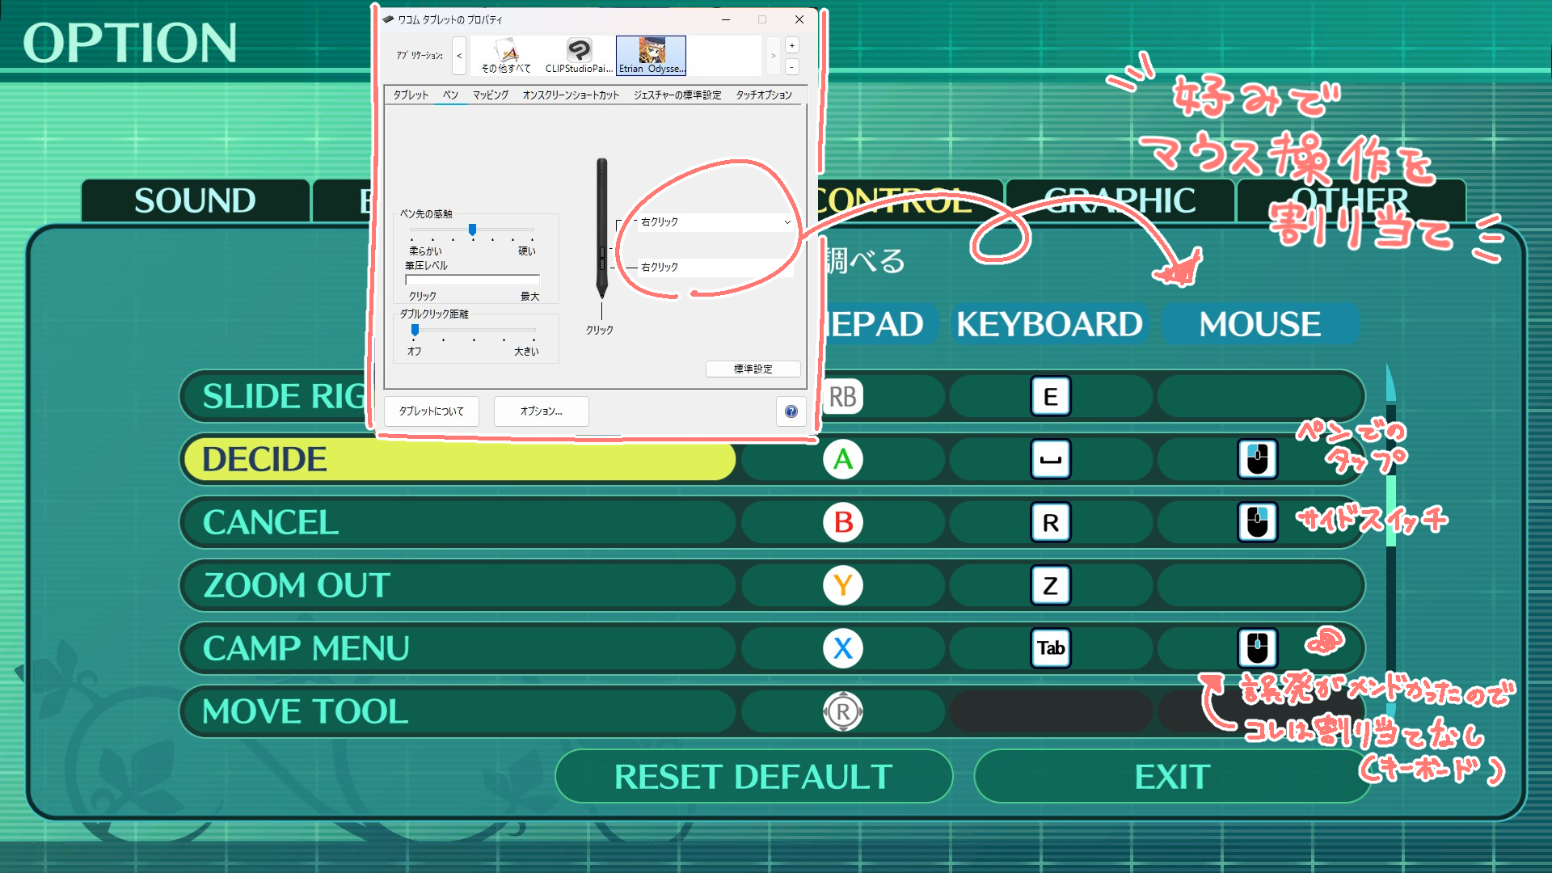
Task: Select the Etrian Odyssey application icon
Action: pos(651,55)
